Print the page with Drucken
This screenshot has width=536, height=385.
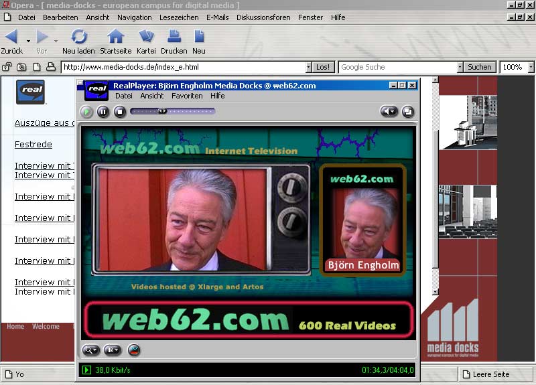click(x=174, y=37)
